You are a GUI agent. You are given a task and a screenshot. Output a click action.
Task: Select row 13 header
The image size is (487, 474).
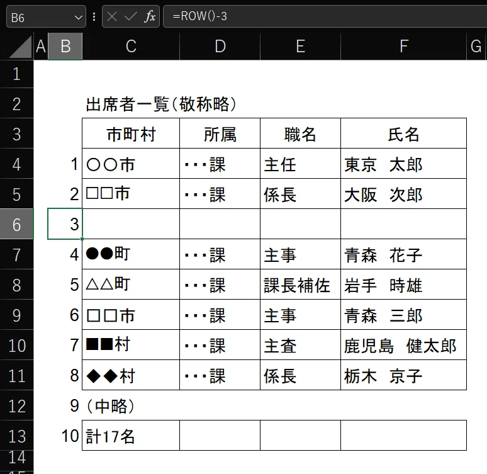[17, 436]
